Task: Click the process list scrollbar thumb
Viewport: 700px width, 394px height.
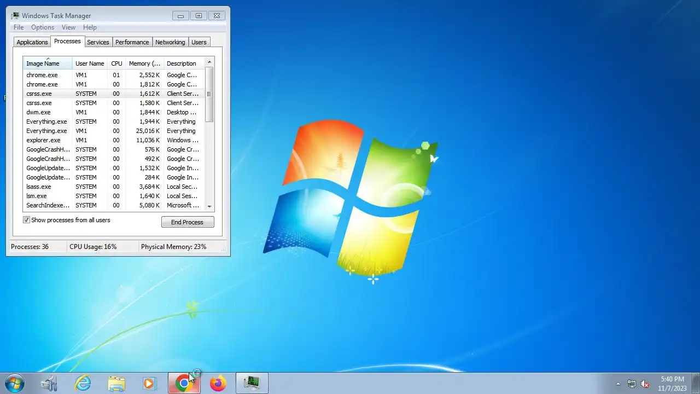Action: (x=209, y=94)
